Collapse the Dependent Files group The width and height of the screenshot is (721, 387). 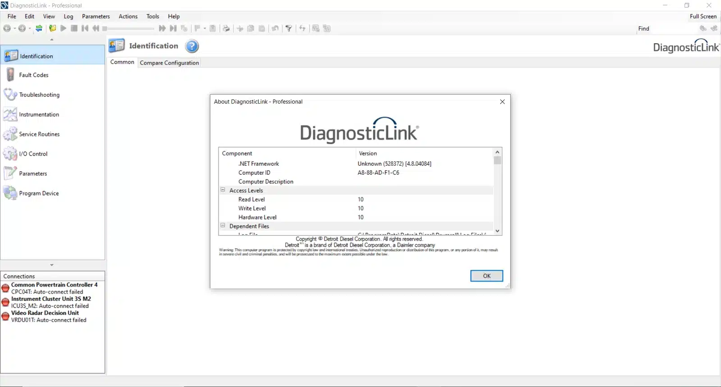click(x=223, y=226)
